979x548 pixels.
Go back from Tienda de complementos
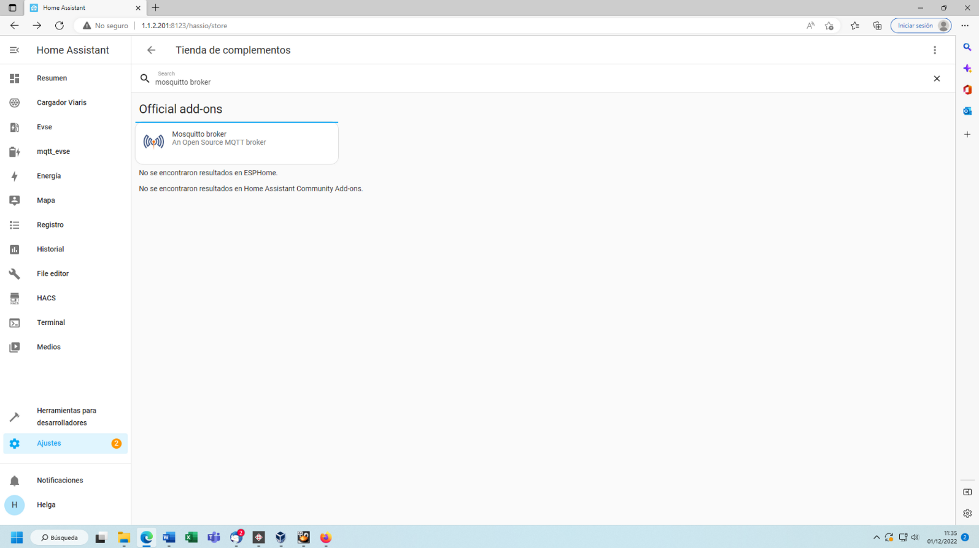151,50
